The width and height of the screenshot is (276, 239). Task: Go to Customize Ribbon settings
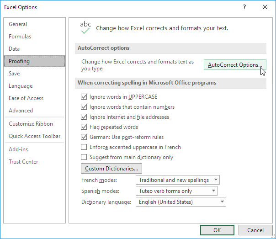click(31, 124)
